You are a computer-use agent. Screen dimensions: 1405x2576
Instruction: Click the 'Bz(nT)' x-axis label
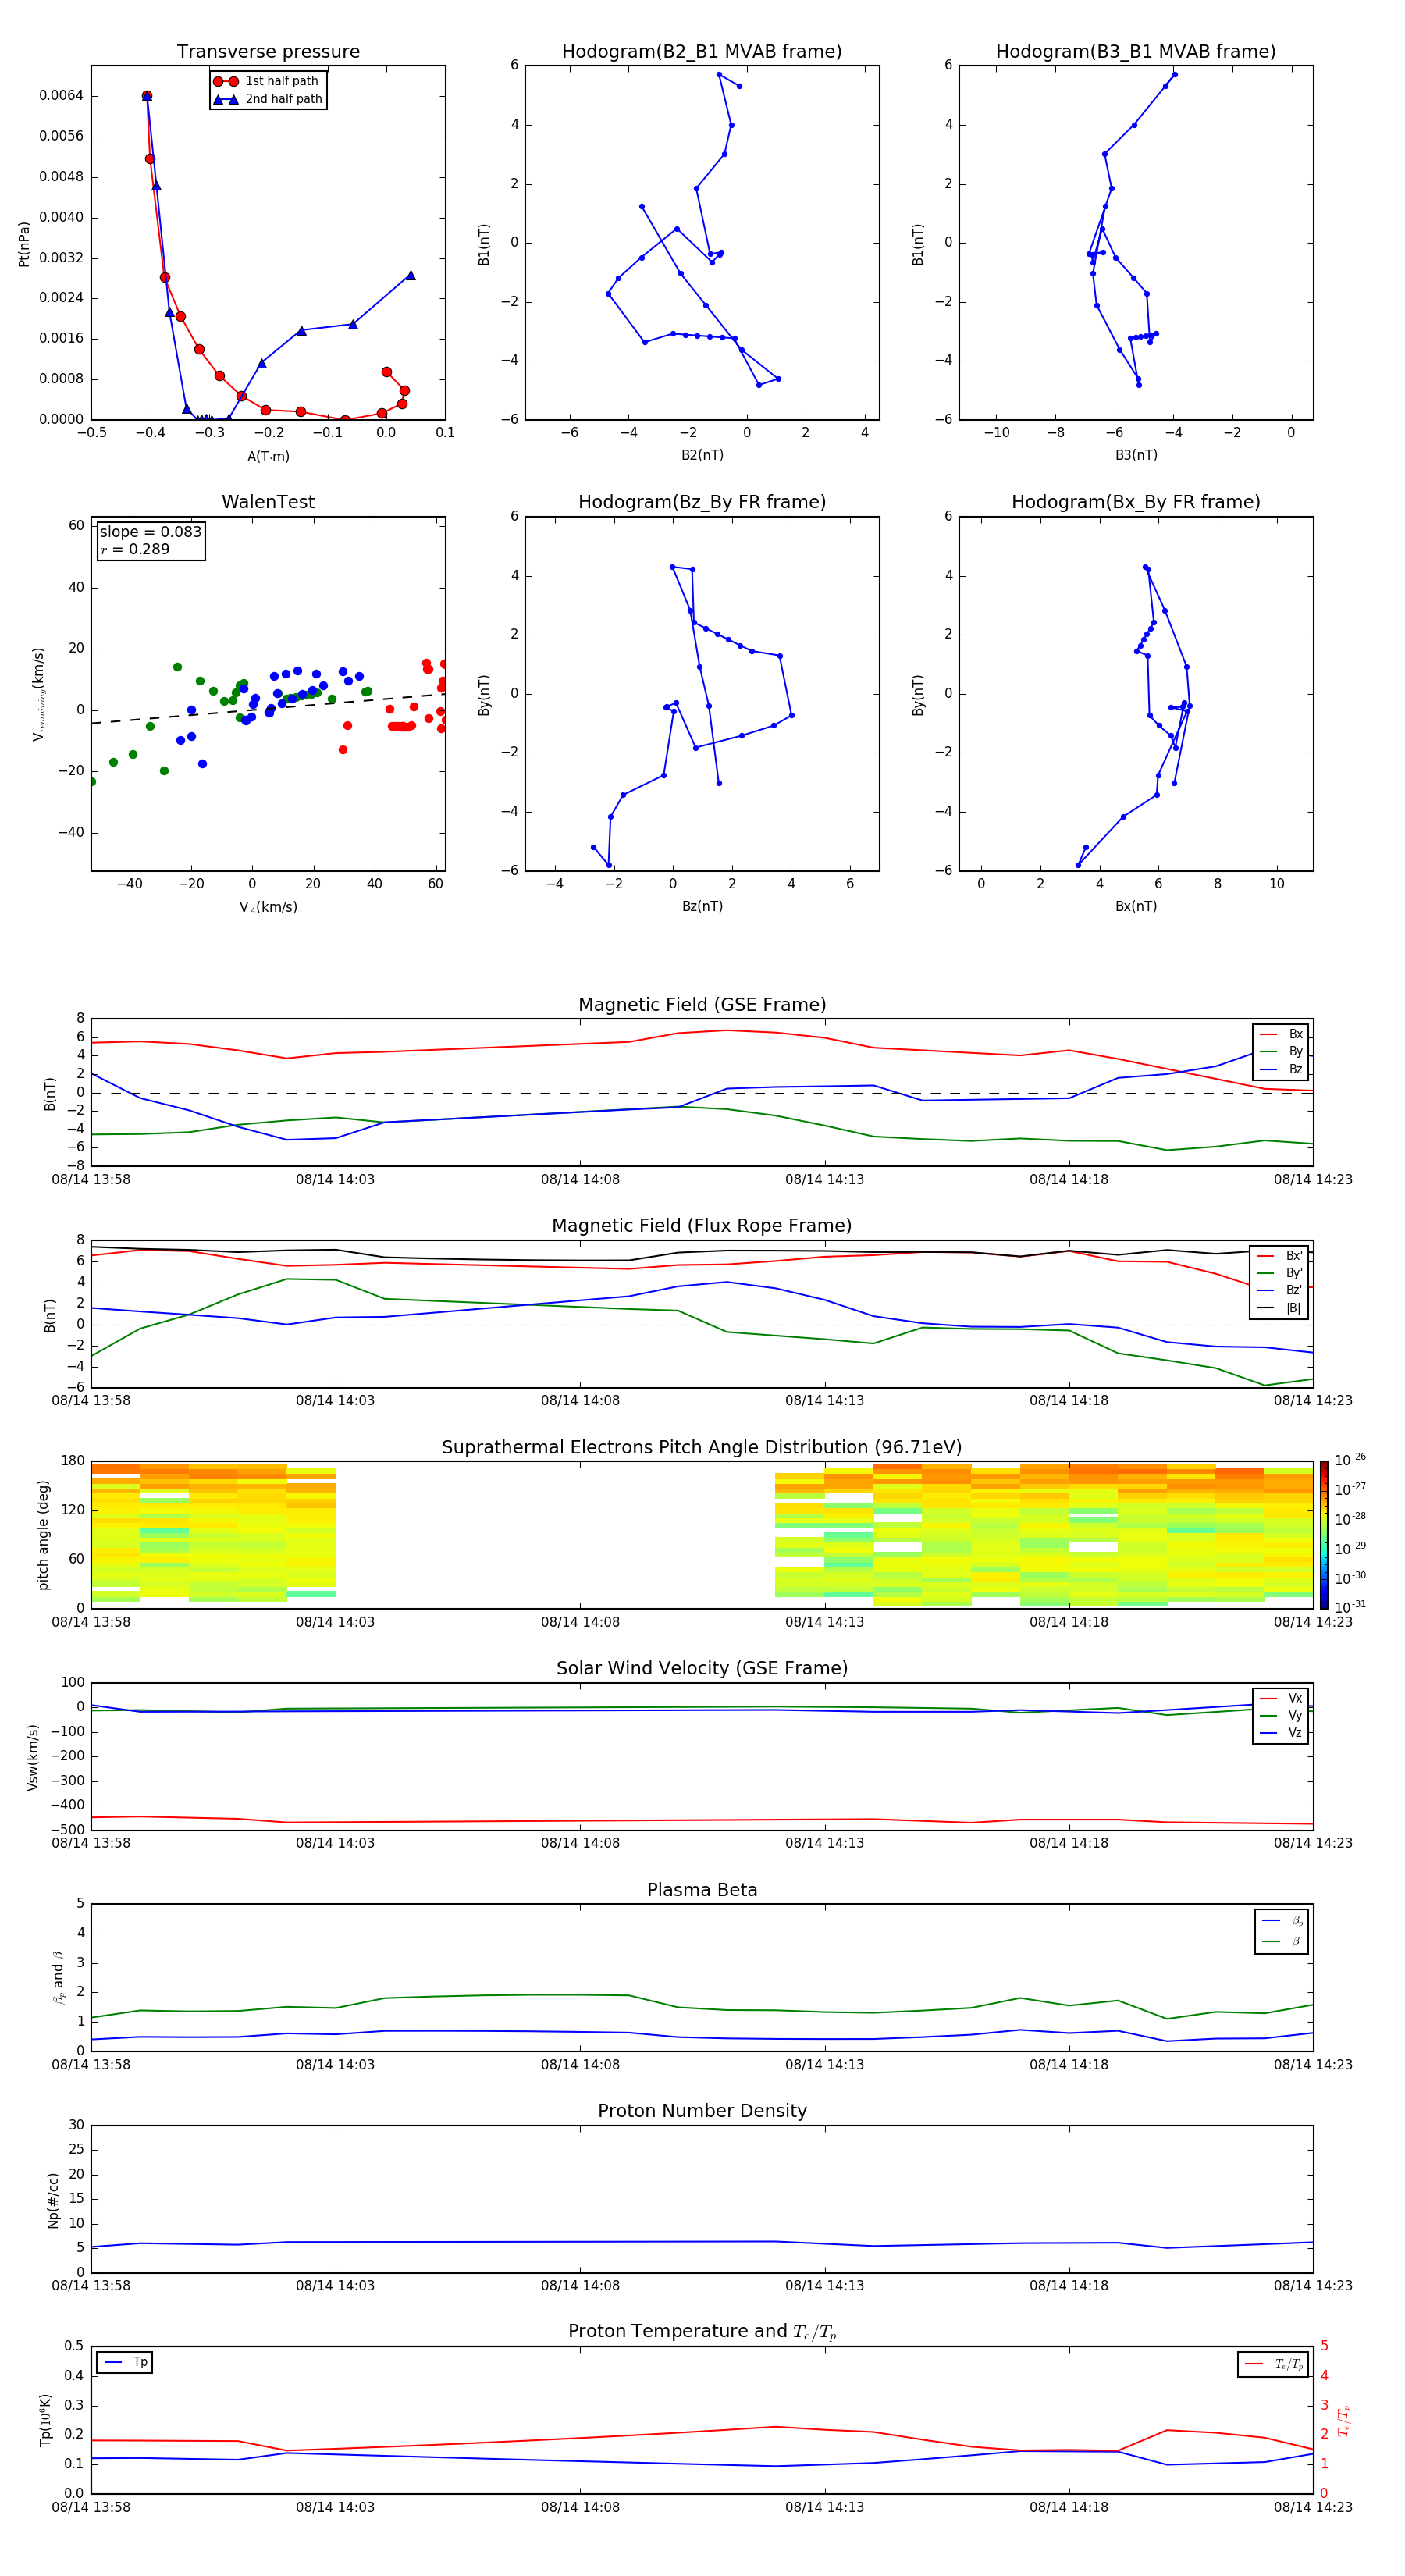[702, 906]
